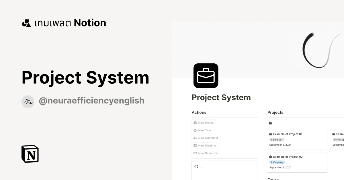This screenshot has height=180, width=344.
Task: Click the Notion logo icon
Action: (x=30, y=154)
